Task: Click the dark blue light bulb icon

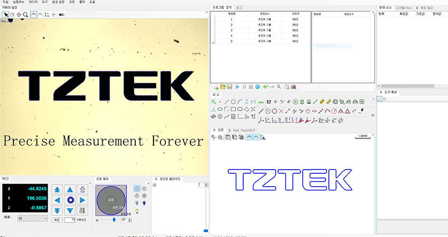Action: [144, 203]
